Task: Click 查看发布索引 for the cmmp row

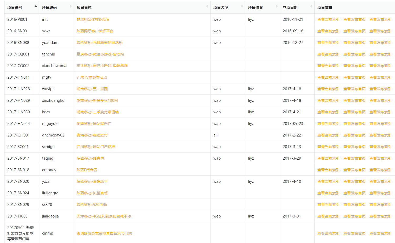Action: [x=380, y=233]
